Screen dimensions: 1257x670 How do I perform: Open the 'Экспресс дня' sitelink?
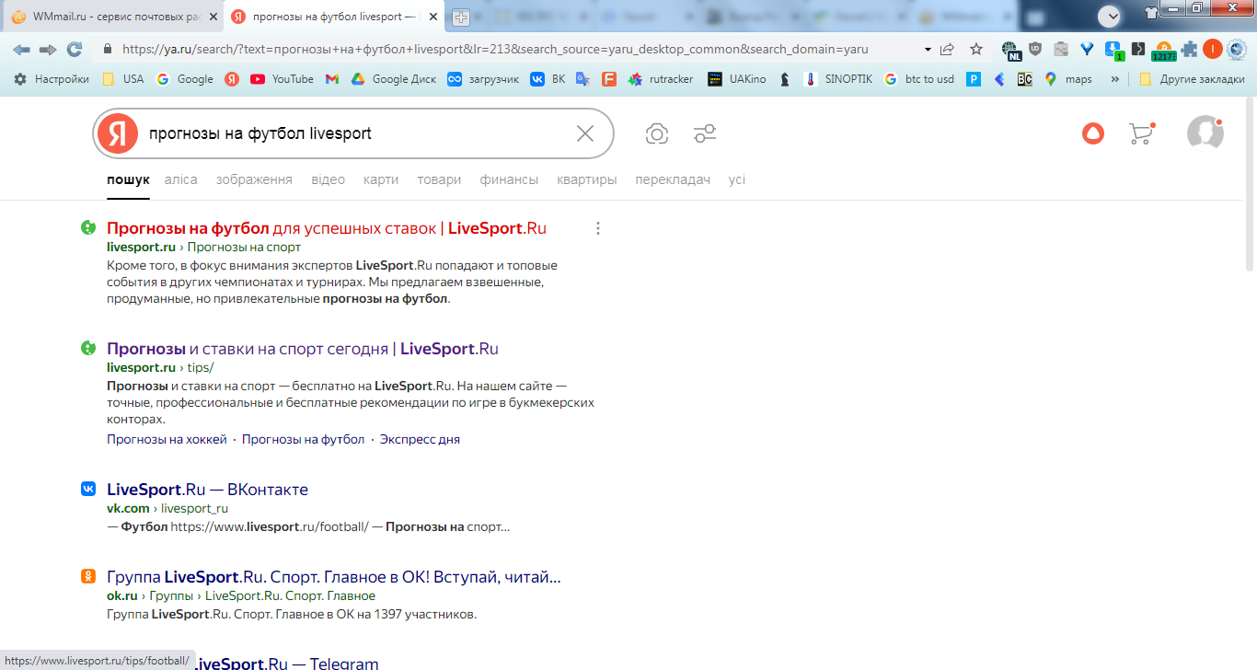pos(420,440)
